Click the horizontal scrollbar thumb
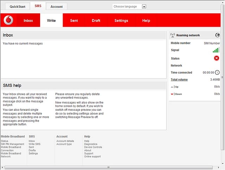The image size is (225, 170). [109, 168]
